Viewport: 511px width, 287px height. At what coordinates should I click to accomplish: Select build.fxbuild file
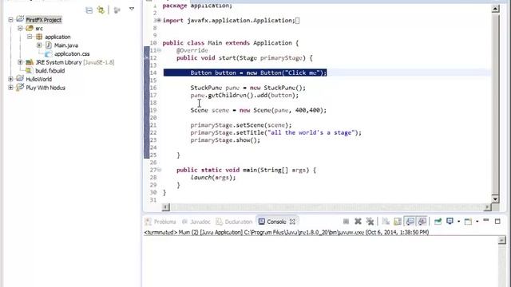pyautogui.click(x=50, y=71)
